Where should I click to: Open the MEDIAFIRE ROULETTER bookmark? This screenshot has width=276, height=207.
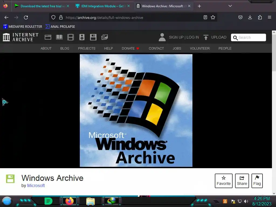(x=23, y=27)
